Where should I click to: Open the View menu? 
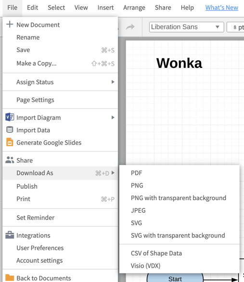(x=81, y=8)
